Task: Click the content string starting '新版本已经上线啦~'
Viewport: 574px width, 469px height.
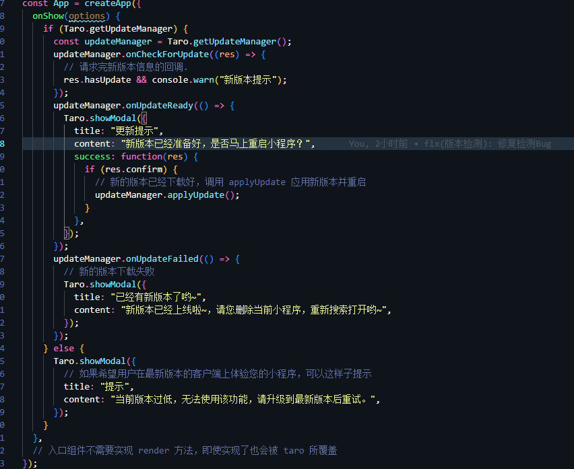Action: coord(254,310)
